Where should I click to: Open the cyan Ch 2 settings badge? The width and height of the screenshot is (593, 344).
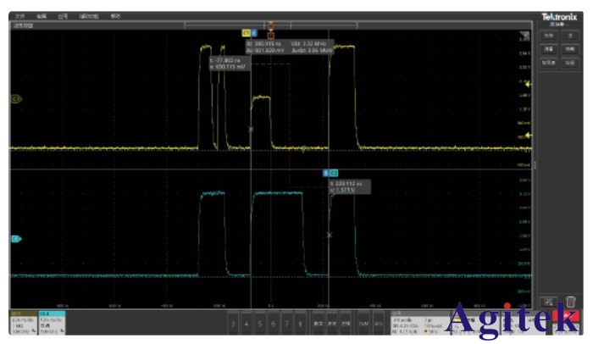tap(53, 322)
